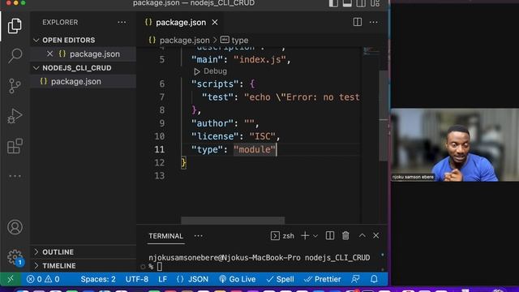519x292 pixels.
Task: Maximize terminal panel with up chevron
Action: (362, 235)
